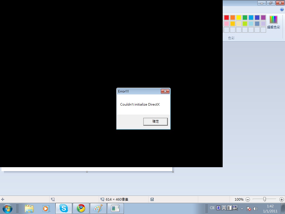
Task: Click the CH input language indicator
Action: (x=212, y=208)
